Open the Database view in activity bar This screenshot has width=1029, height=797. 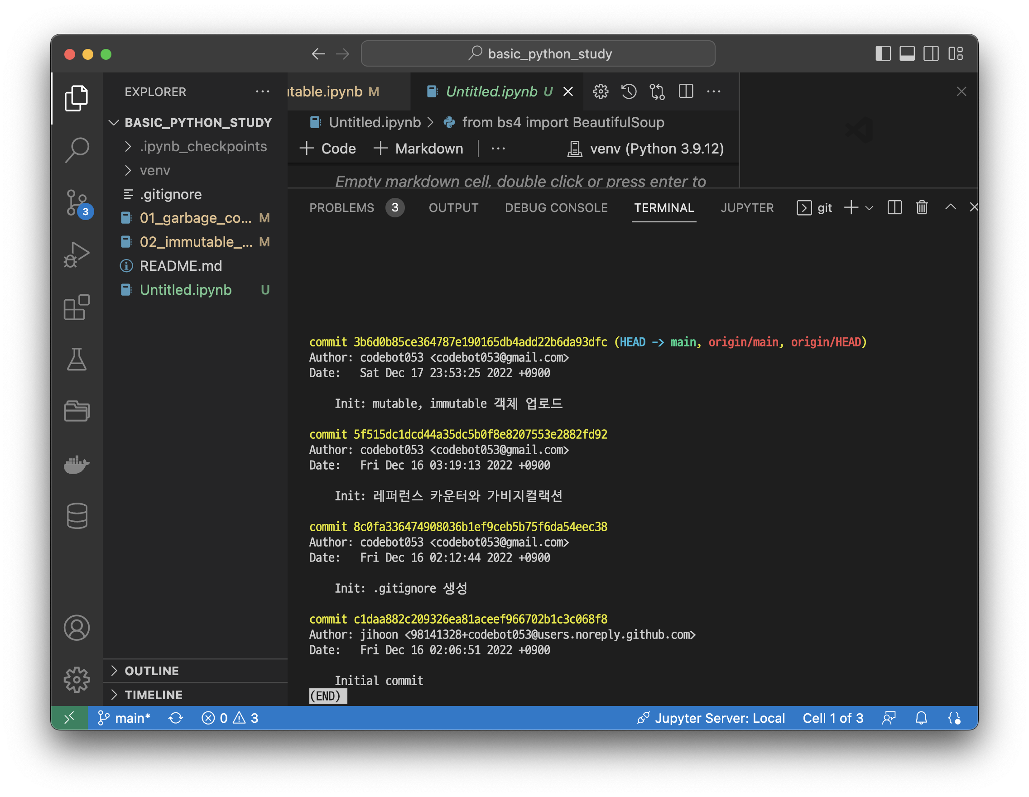click(77, 516)
